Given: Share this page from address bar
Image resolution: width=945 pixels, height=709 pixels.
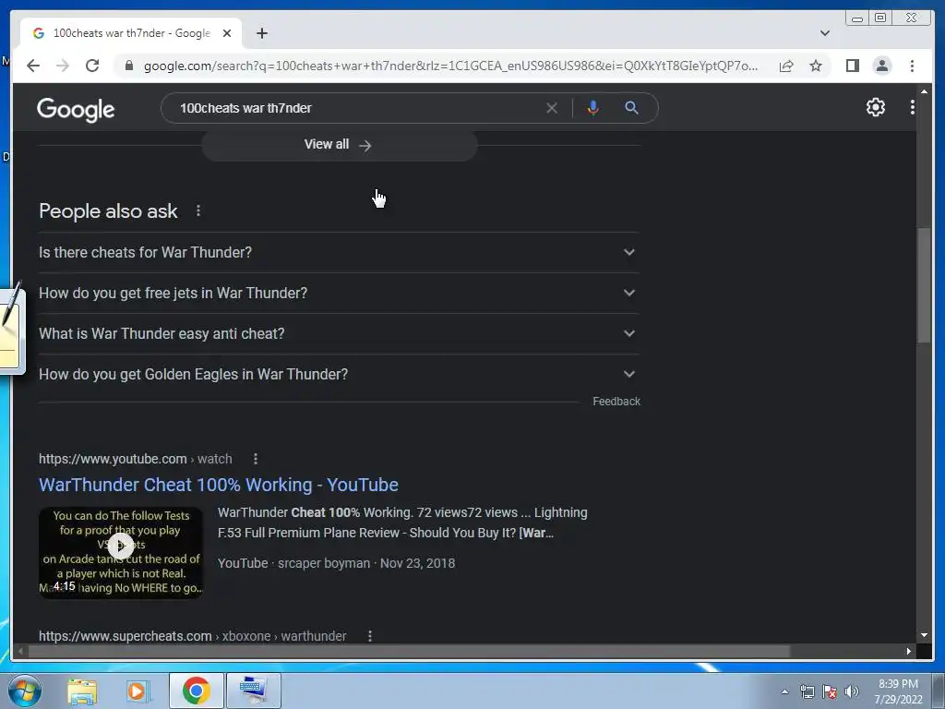Looking at the screenshot, I should click(x=786, y=66).
